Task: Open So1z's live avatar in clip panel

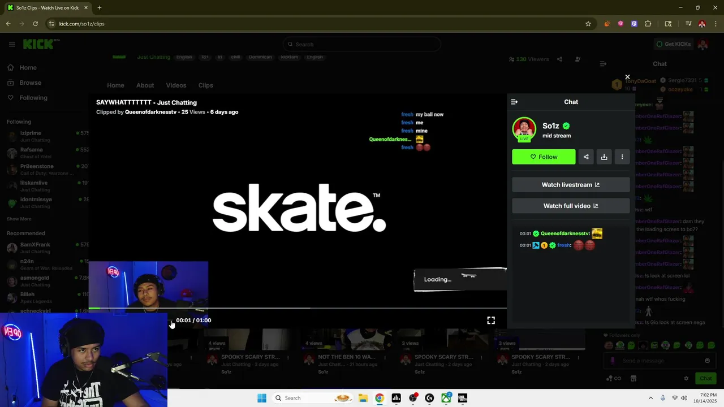Action: click(x=524, y=129)
